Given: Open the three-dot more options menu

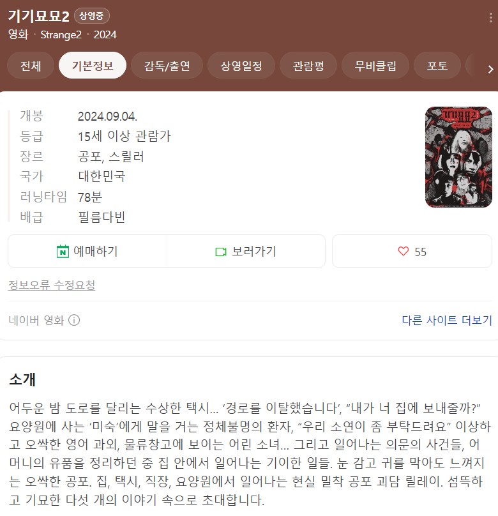Looking at the screenshot, I should tap(490, 18).
